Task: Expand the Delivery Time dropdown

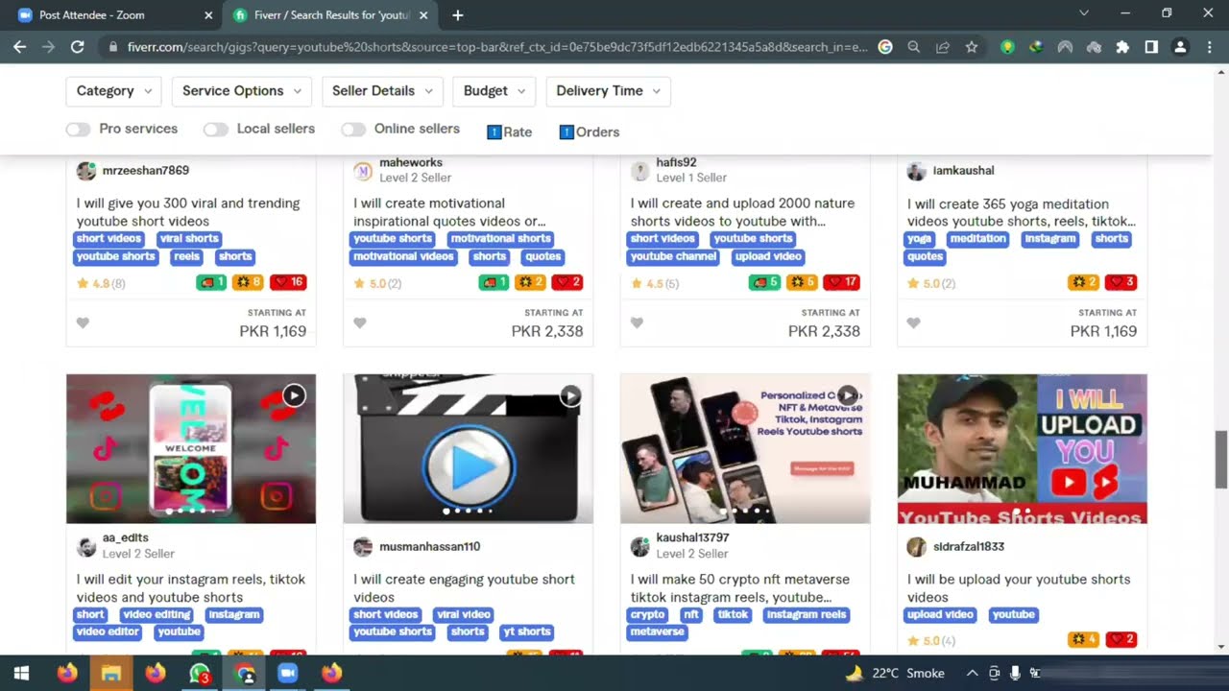Action: click(609, 91)
